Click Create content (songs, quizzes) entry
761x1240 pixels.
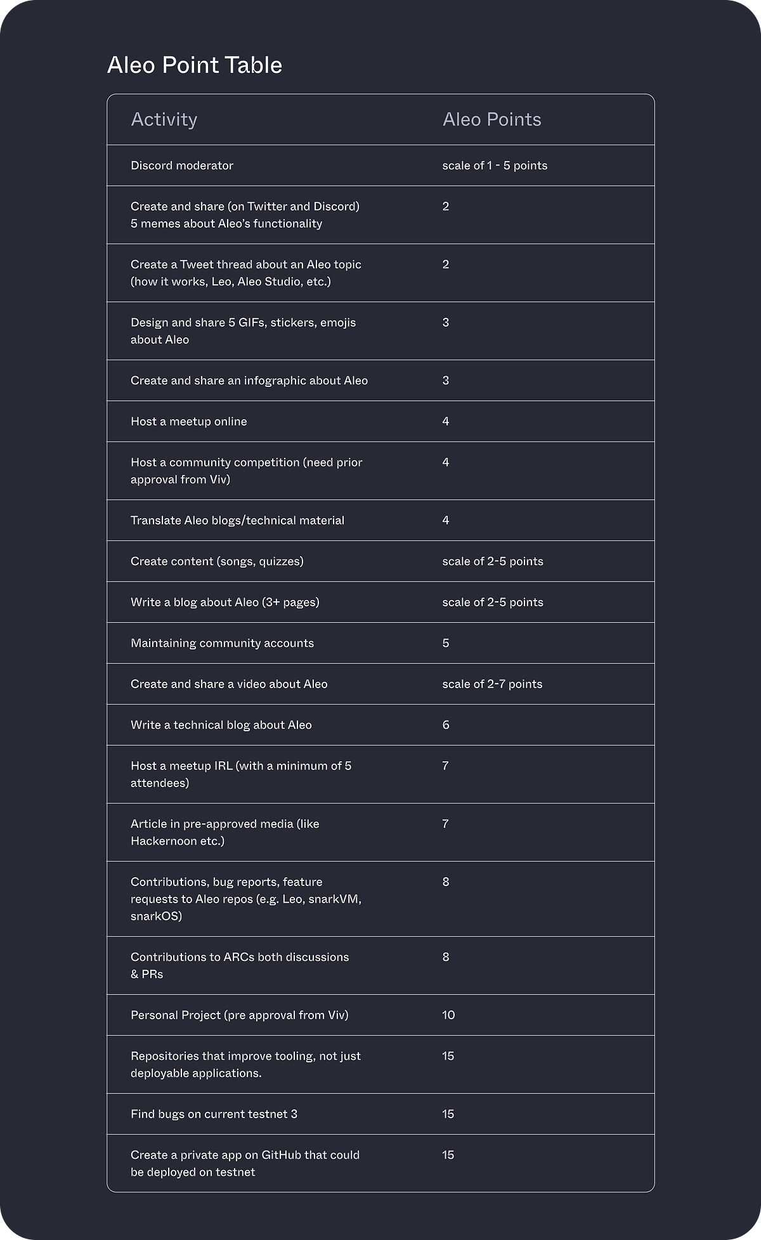[217, 561]
